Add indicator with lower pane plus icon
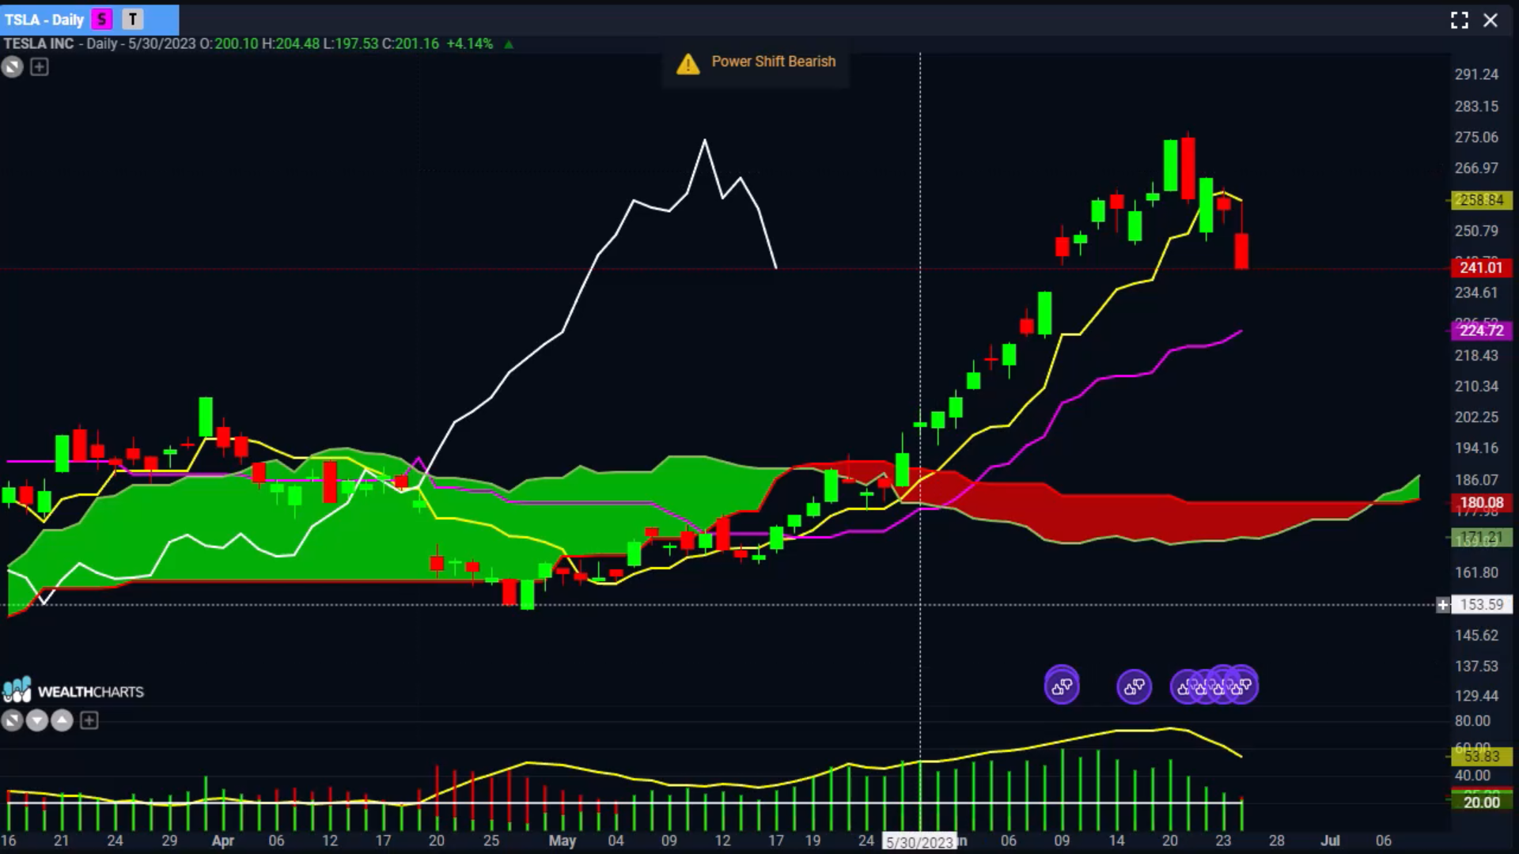The height and width of the screenshot is (854, 1519). coord(89,720)
